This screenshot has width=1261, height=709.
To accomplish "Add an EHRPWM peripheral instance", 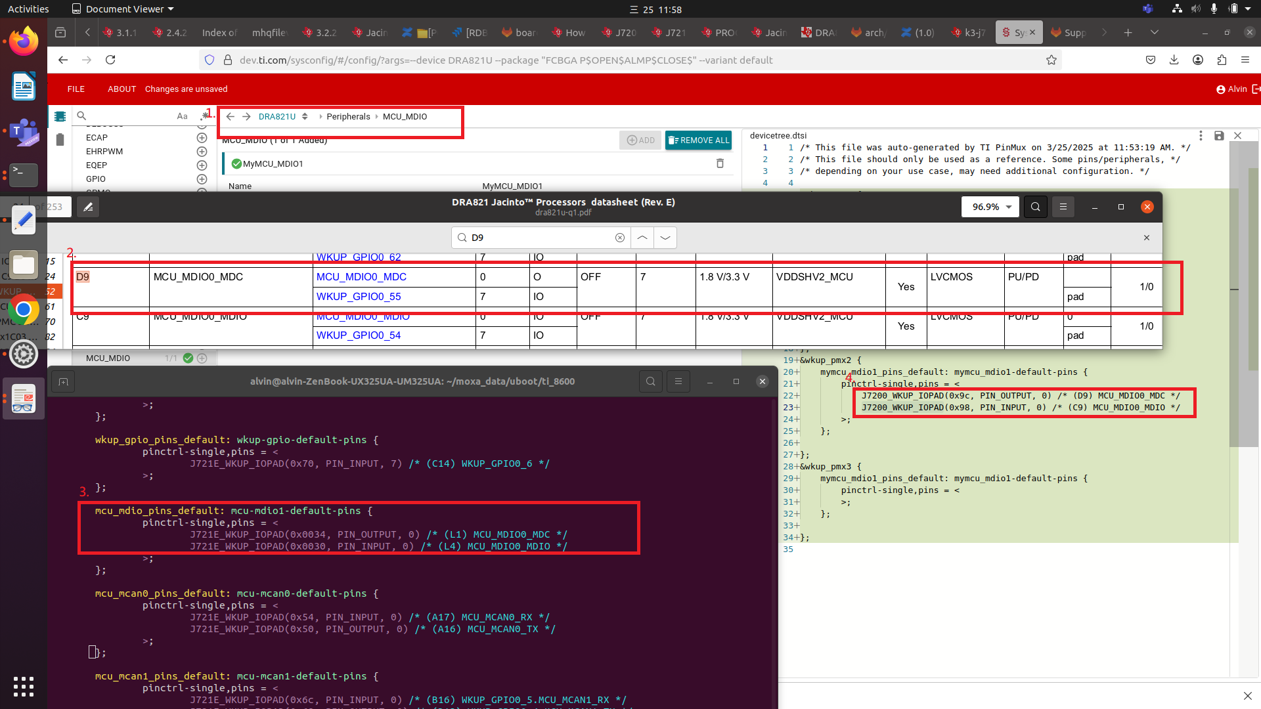I will point(202,152).
